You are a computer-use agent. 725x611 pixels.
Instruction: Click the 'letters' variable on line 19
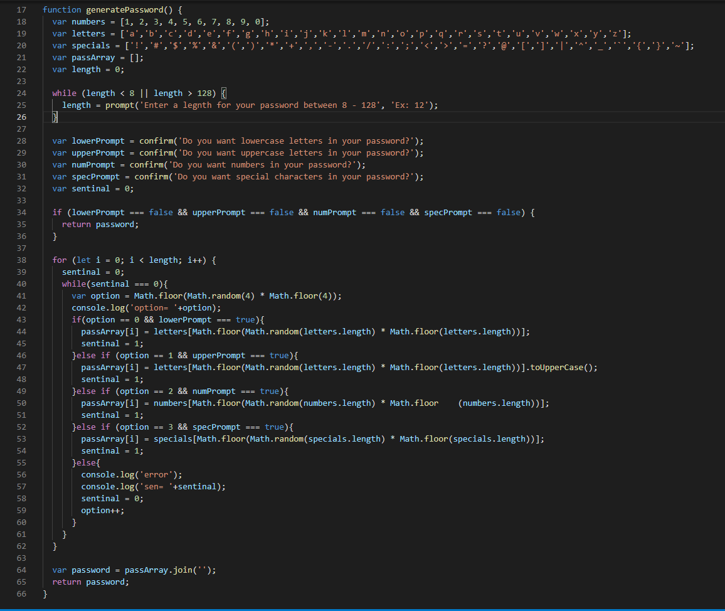[88, 33]
